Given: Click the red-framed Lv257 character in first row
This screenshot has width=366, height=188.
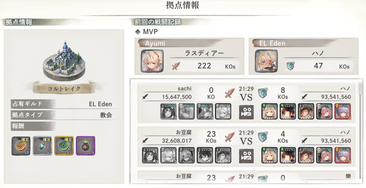Looking at the screenshot, I should click(342, 111).
